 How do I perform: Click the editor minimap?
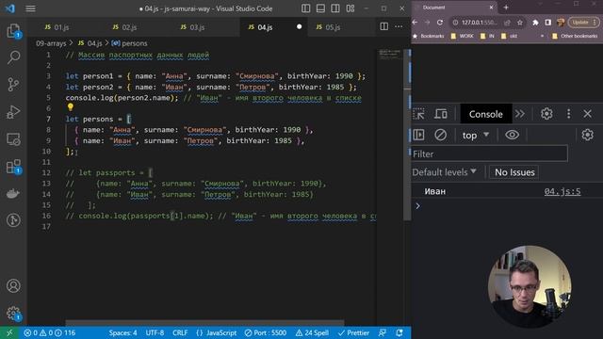coord(389,55)
